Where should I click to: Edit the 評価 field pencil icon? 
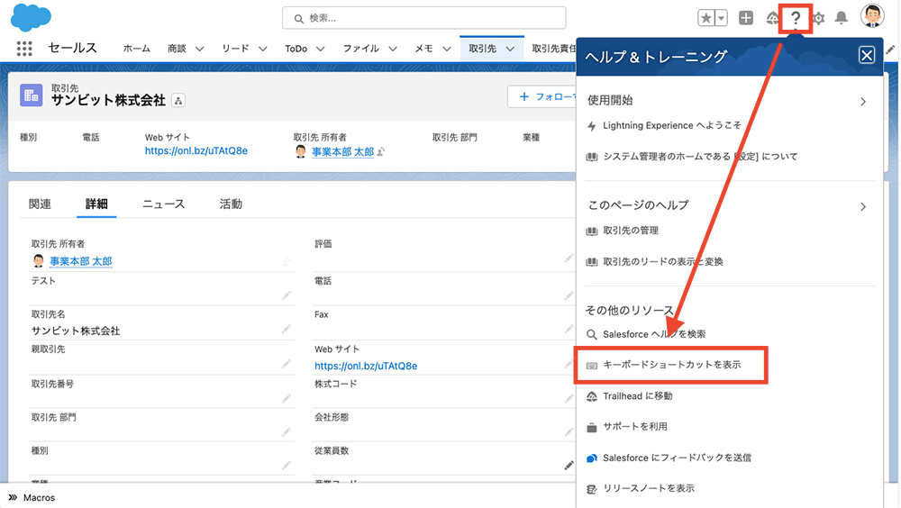point(569,258)
